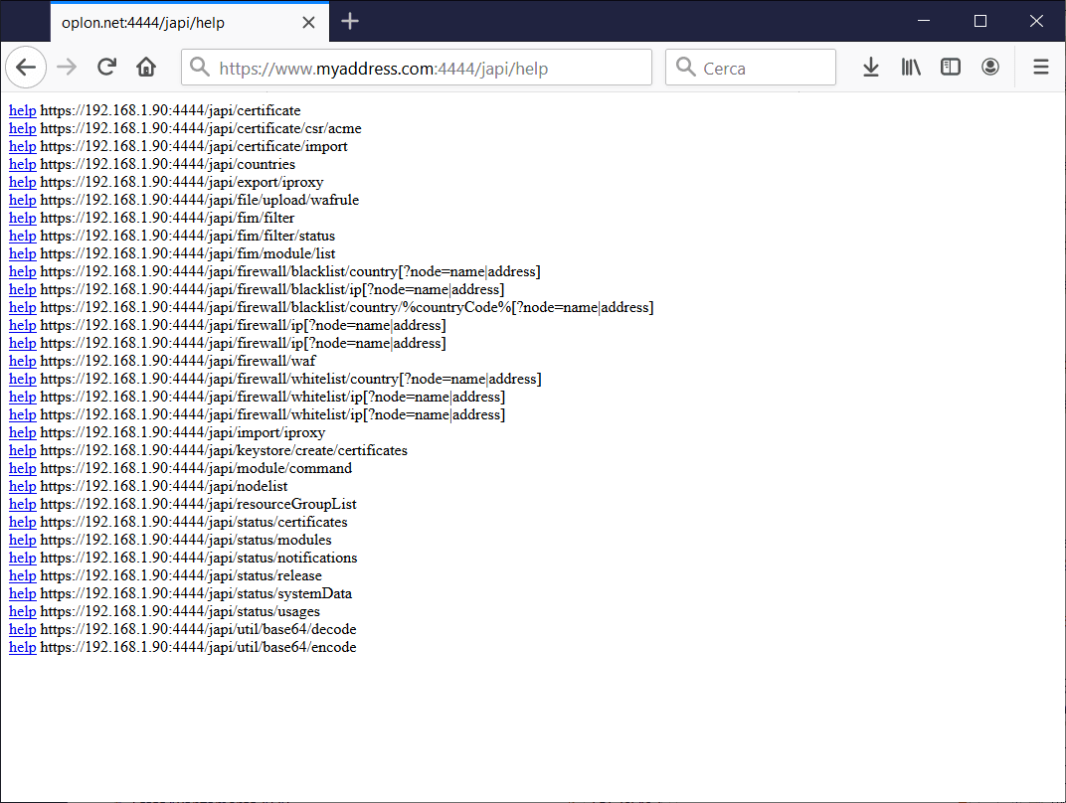Open help link for fim/filter/status

pyautogui.click(x=23, y=236)
